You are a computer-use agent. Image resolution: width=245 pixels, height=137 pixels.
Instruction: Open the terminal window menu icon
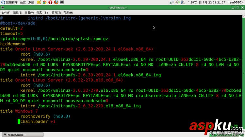pyautogui.click(x=3, y=7)
